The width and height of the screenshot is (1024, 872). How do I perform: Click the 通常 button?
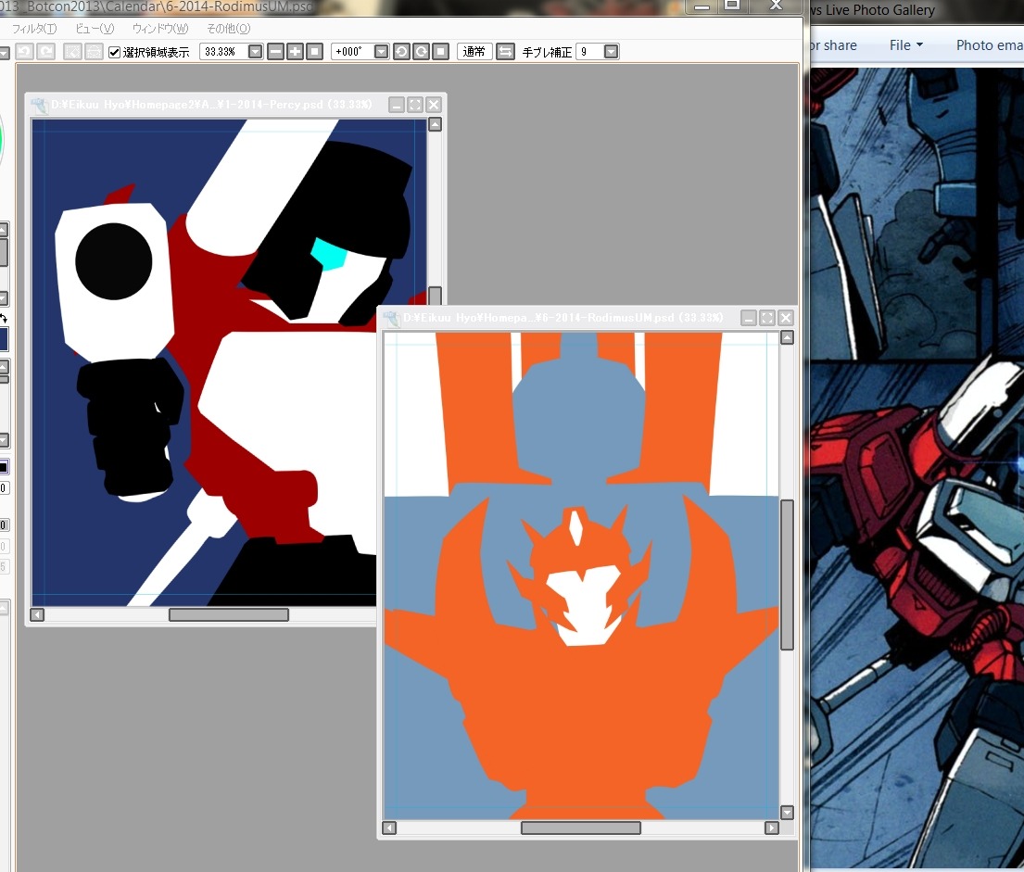coord(474,52)
